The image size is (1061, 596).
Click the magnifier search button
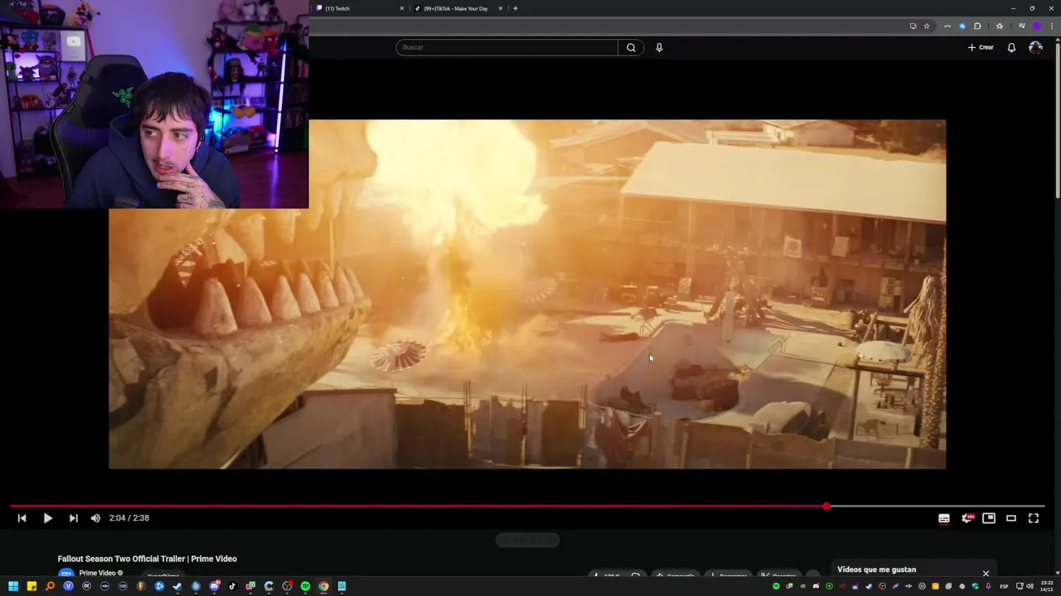pos(631,47)
